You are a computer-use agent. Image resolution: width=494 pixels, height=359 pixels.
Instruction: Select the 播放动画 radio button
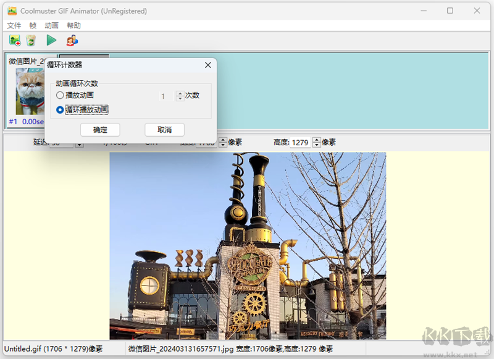(60, 96)
